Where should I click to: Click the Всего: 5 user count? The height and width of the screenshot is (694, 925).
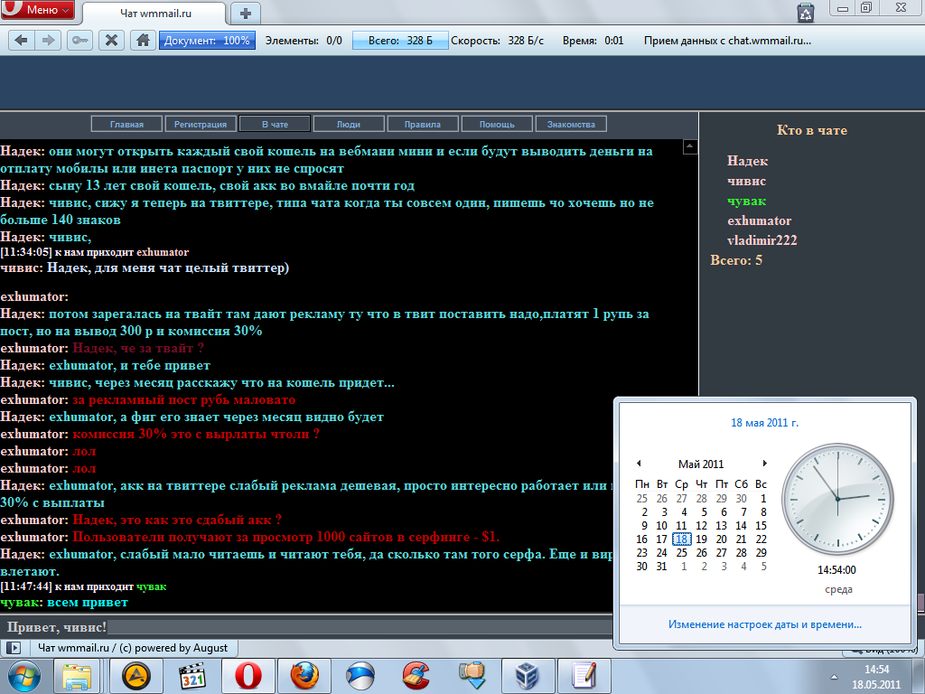click(x=736, y=260)
